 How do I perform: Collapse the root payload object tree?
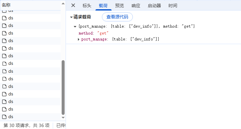coord(75,27)
